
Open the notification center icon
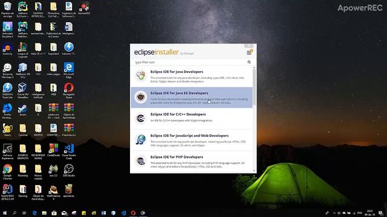(x=380, y=213)
